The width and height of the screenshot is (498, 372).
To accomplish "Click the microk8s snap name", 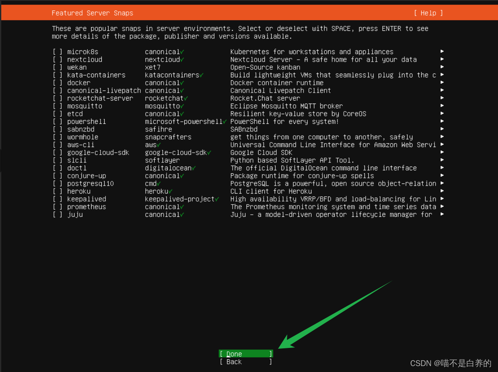I will (83, 52).
